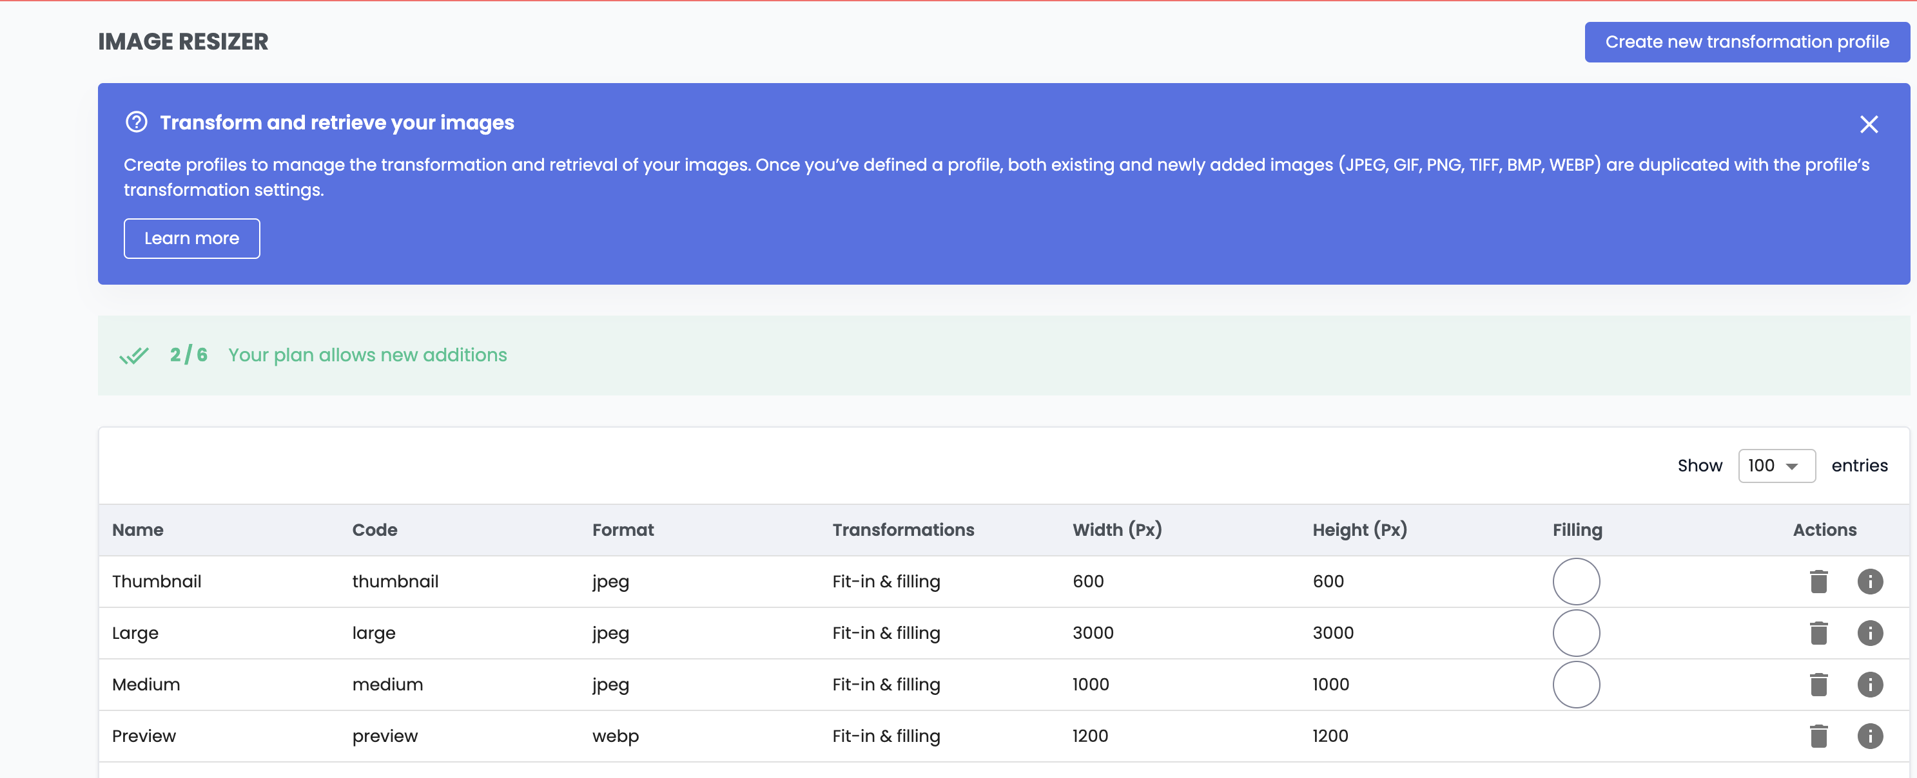This screenshot has height=778, width=1917.
Task: Click the 'thumbnail' code cell
Action: [395, 581]
